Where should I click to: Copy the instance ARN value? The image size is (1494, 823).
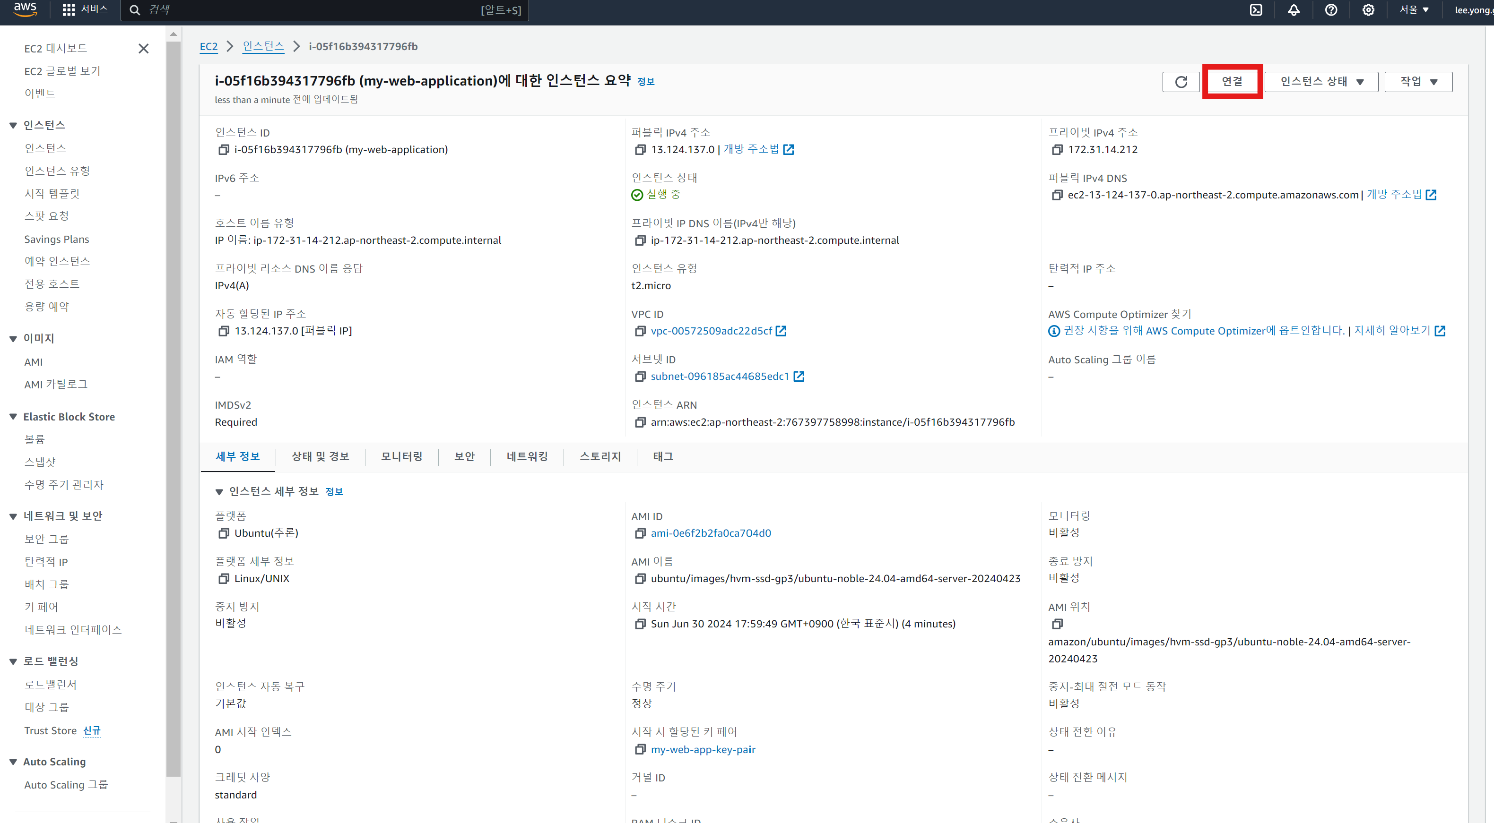pos(640,422)
